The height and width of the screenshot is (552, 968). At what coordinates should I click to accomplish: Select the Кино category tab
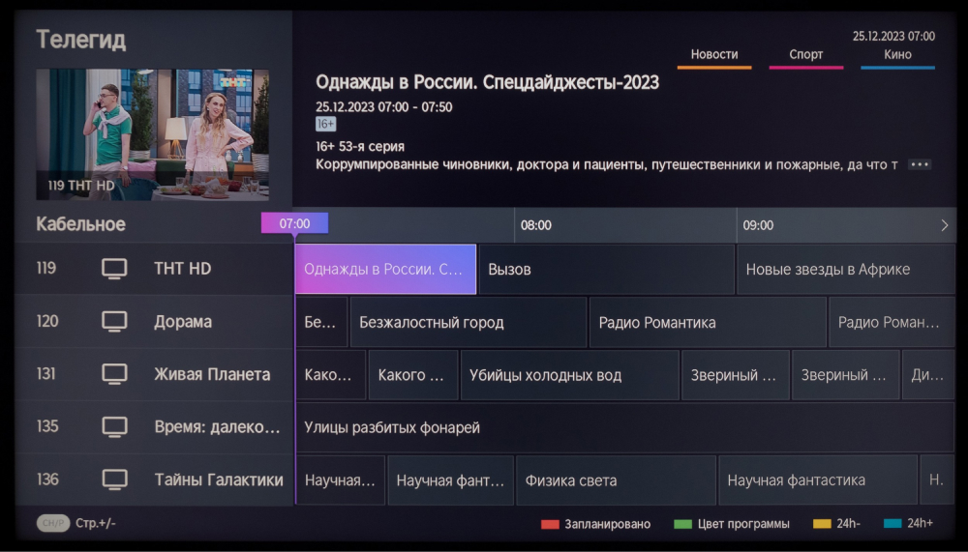pos(897,55)
